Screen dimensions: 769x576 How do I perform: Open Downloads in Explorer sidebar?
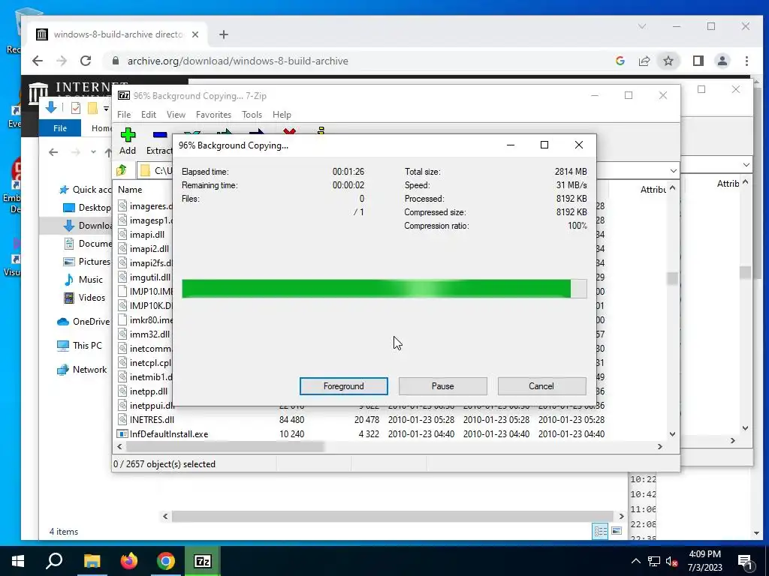click(87, 225)
